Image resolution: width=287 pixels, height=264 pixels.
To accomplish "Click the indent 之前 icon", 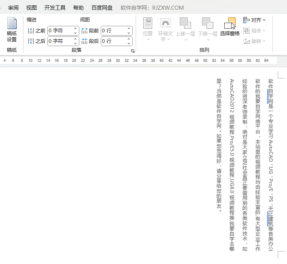I will click(31, 31).
